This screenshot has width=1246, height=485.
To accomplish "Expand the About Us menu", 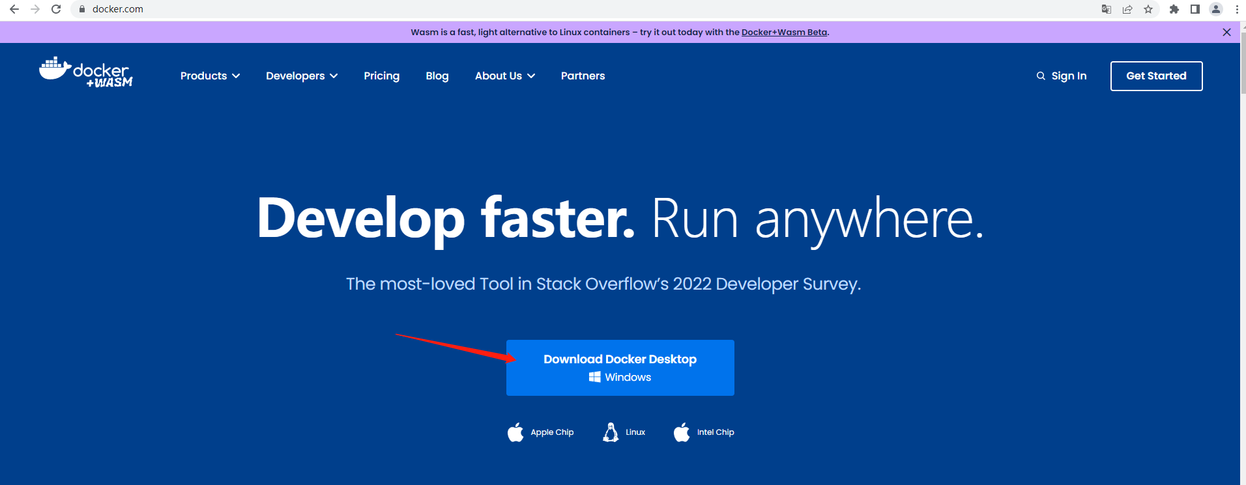I will pos(505,76).
